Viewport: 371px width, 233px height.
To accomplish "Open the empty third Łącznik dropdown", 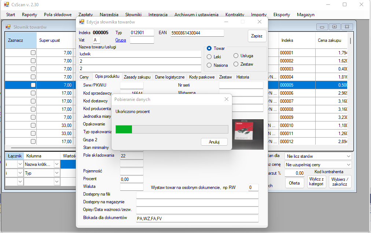I will pos(20,182).
